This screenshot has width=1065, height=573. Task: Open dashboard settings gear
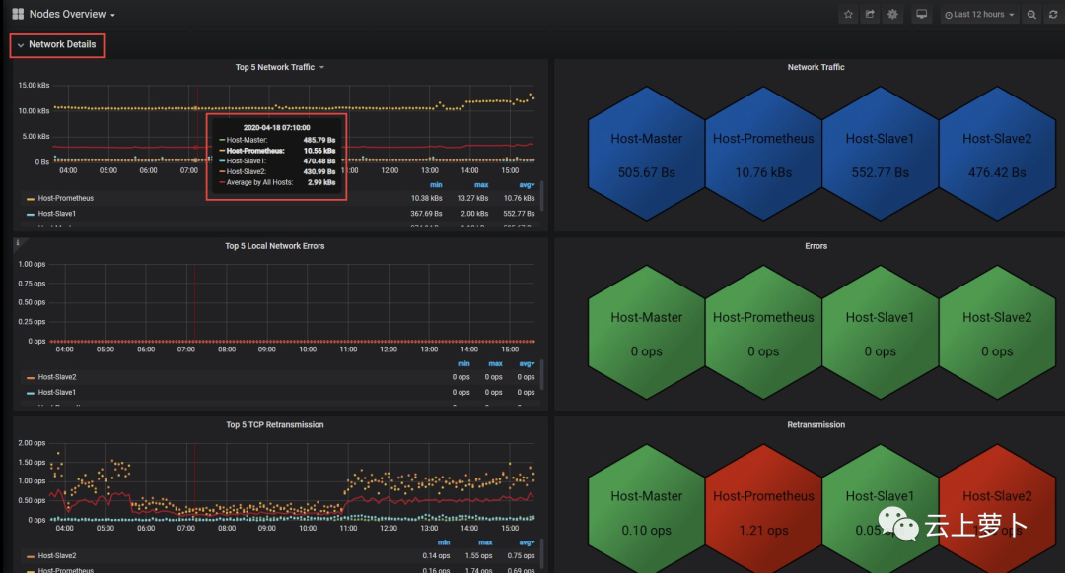point(892,14)
